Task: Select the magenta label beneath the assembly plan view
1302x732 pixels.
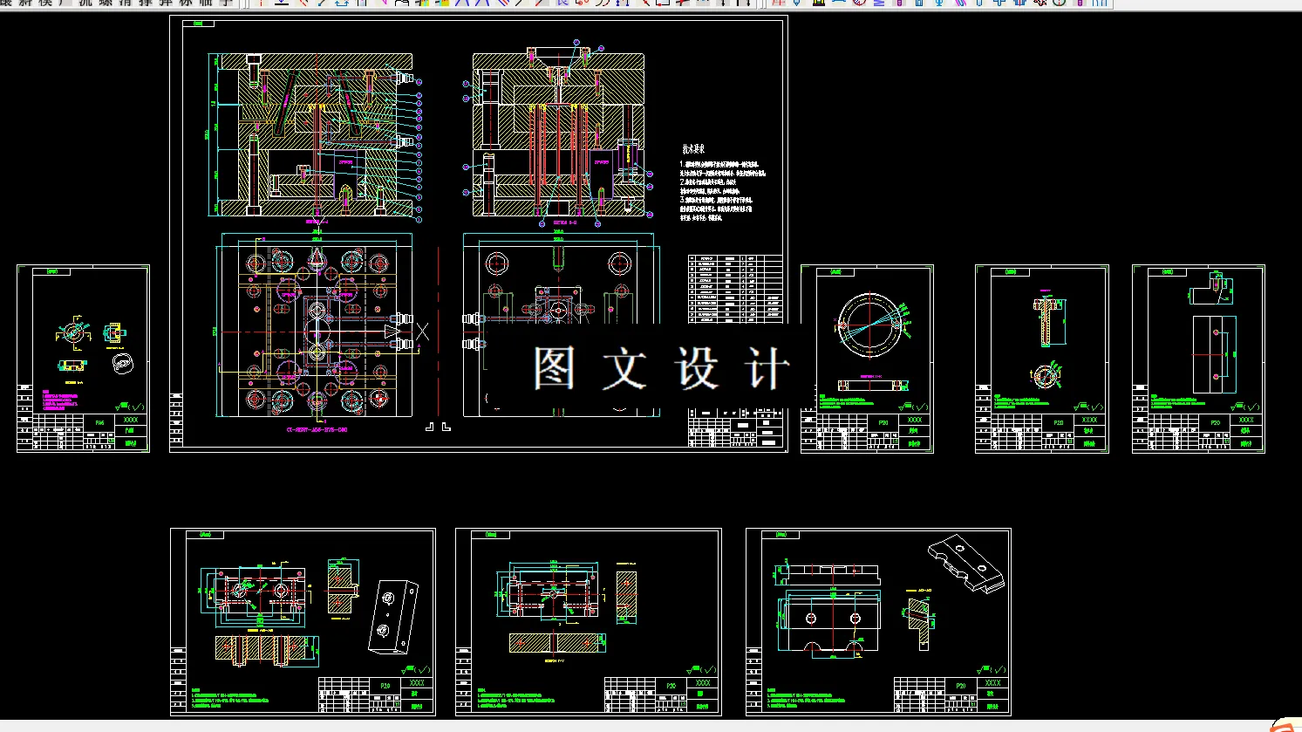Action: (317, 429)
